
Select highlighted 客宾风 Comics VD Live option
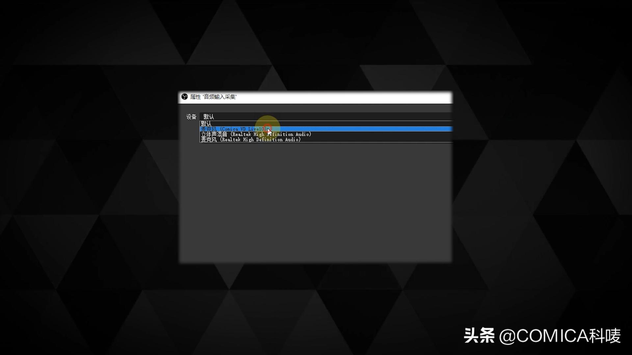click(326, 129)
